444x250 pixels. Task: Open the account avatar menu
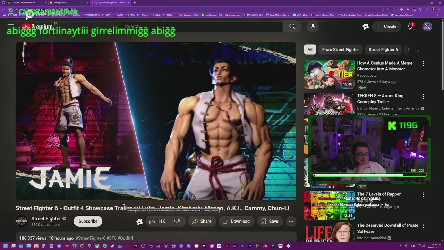[x=427, y=26]
